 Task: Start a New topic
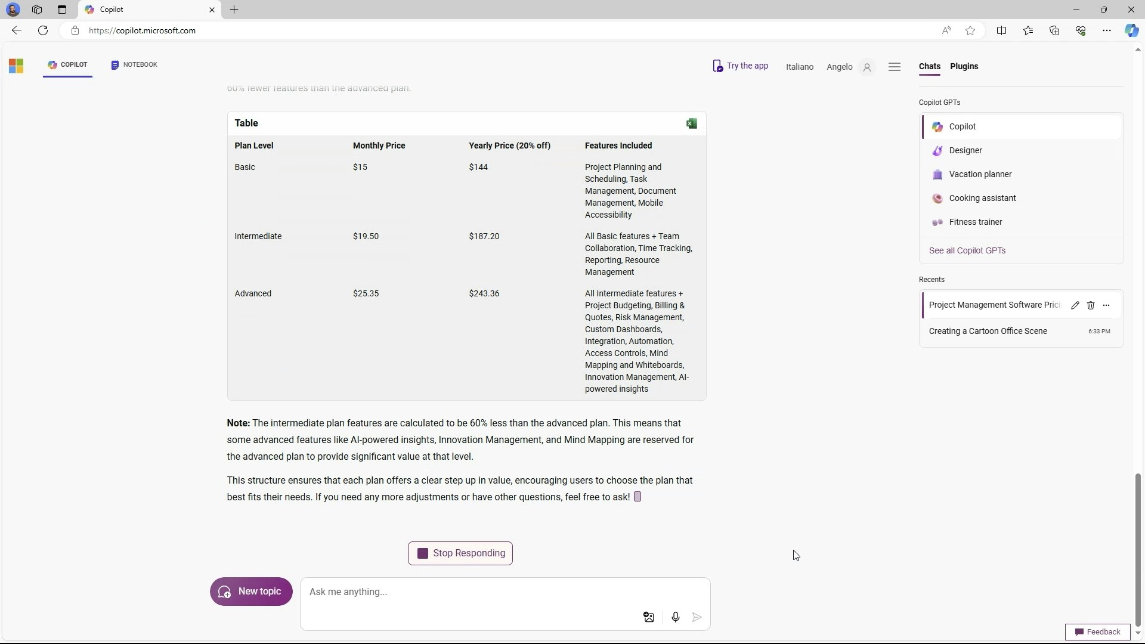(x=251, y=592)
